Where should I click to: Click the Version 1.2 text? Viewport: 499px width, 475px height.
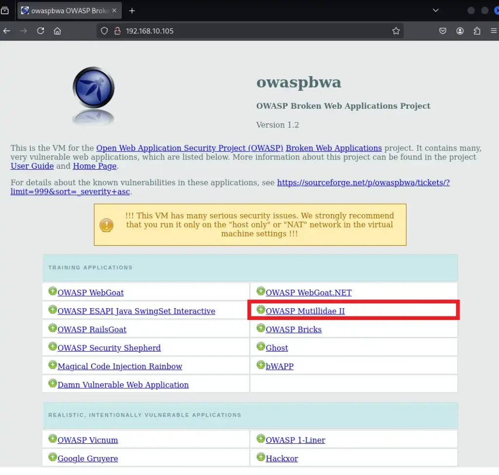coord(277,125)
